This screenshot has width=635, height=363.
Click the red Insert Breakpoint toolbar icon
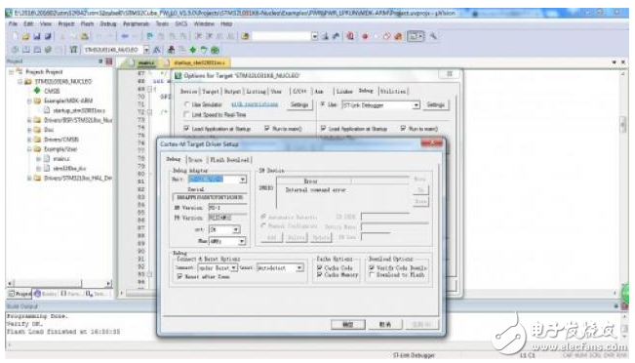coord(365,36)
